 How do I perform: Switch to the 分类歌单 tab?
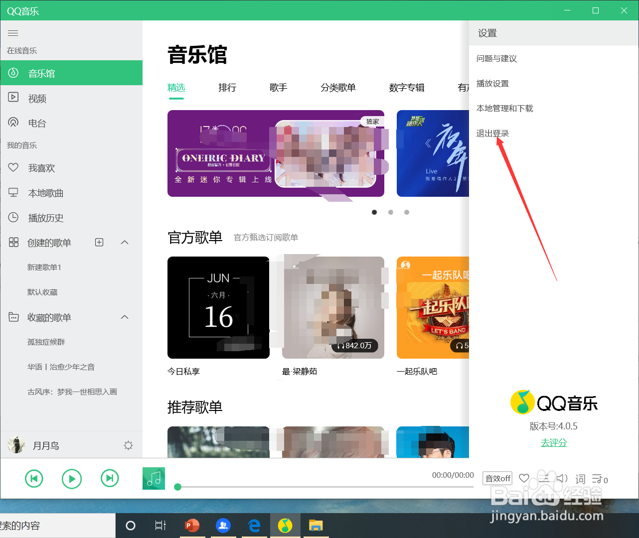click(x=338, y=88)
